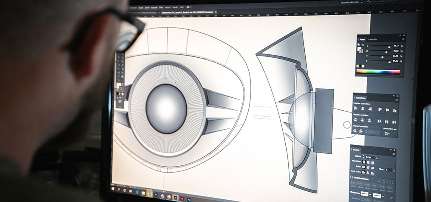The image size is (431, 202).
Task: Reset default fill and stroke in Farbe panel
Action: click(359, 45)
